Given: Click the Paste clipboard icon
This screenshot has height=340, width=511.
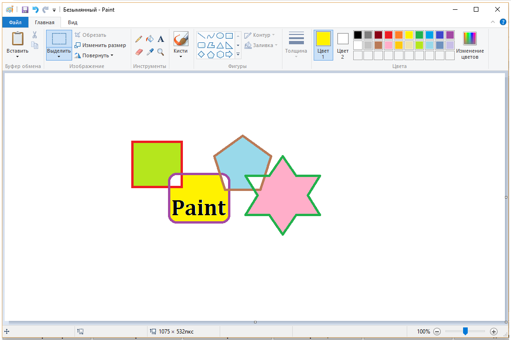Looking at the screenshot, I should (18, 39).
